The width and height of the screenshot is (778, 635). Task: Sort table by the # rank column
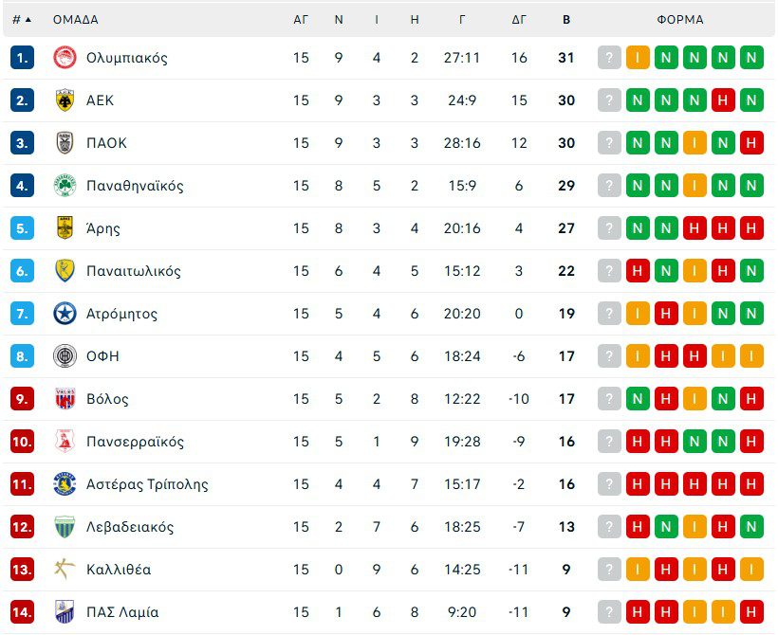coord(21,19)
